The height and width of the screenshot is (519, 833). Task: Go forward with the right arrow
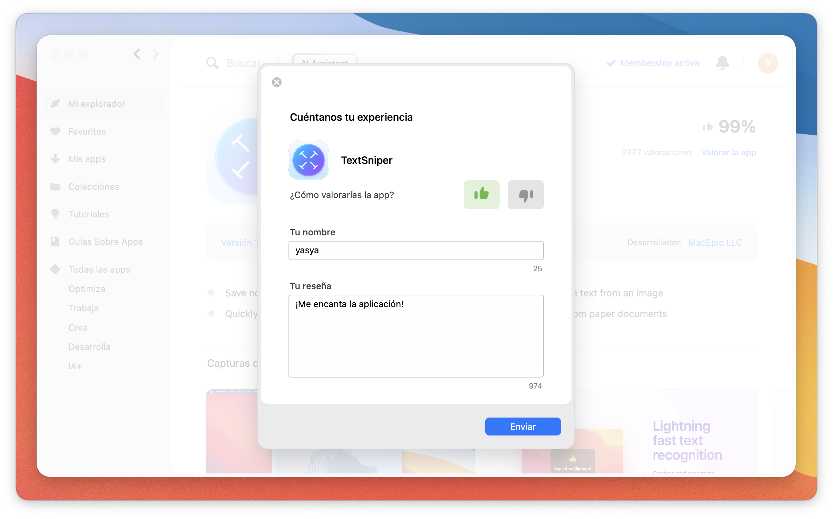coord(156,54)
